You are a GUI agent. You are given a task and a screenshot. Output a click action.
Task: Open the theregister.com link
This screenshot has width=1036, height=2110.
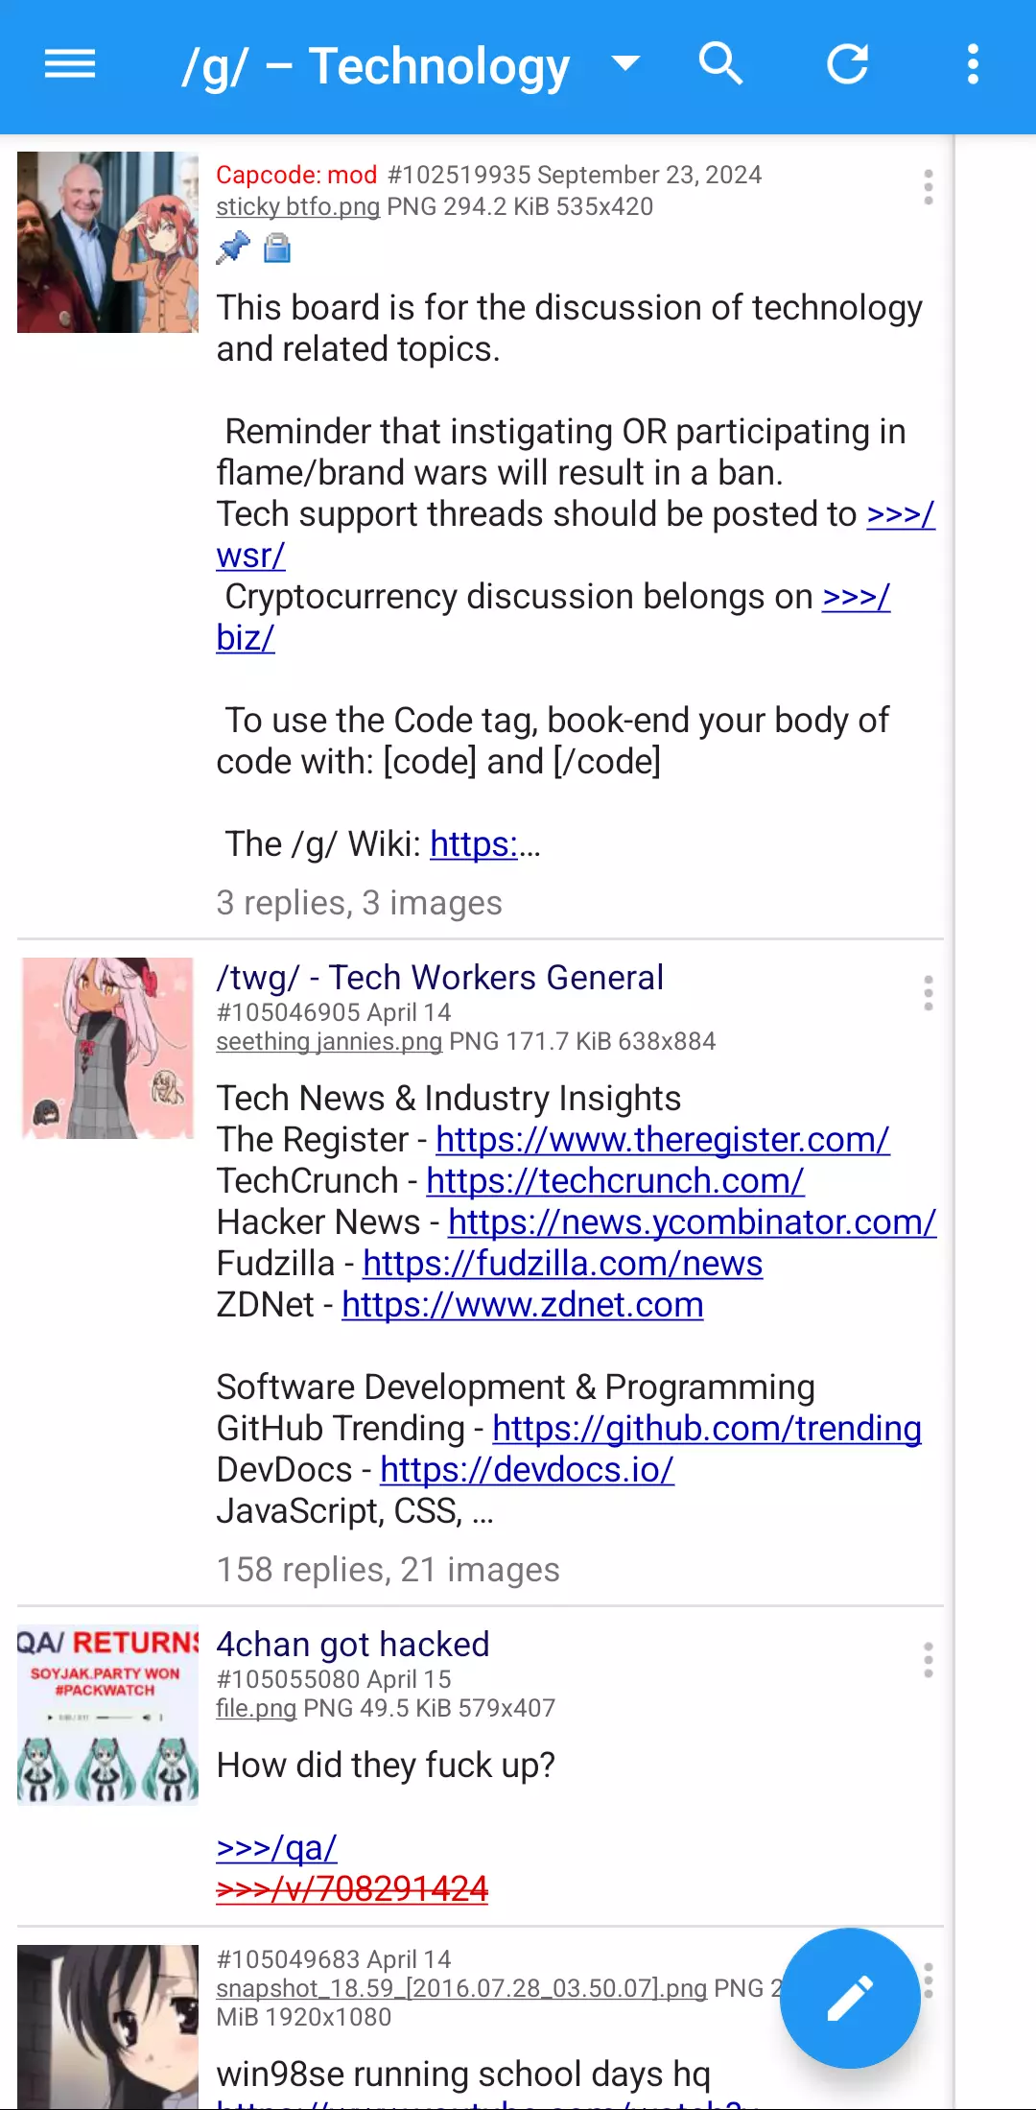663,1140
